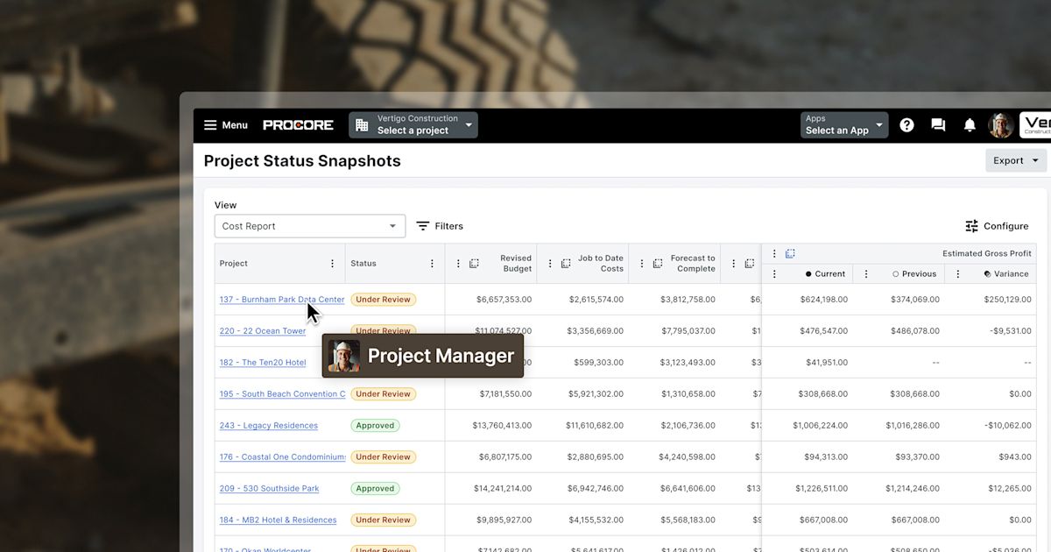Click Under Review badge for Coastal One
1051x552 pixels.
click(x=383, y=457)
